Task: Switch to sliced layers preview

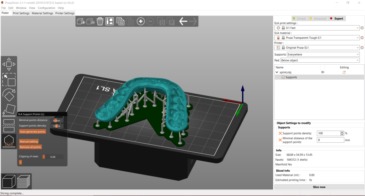Action: pyautogui.click(x=24, y=181)
